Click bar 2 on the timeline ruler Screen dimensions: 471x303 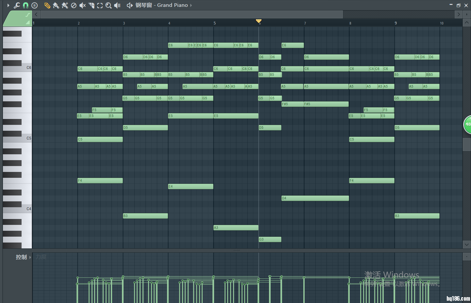point(79,23)
